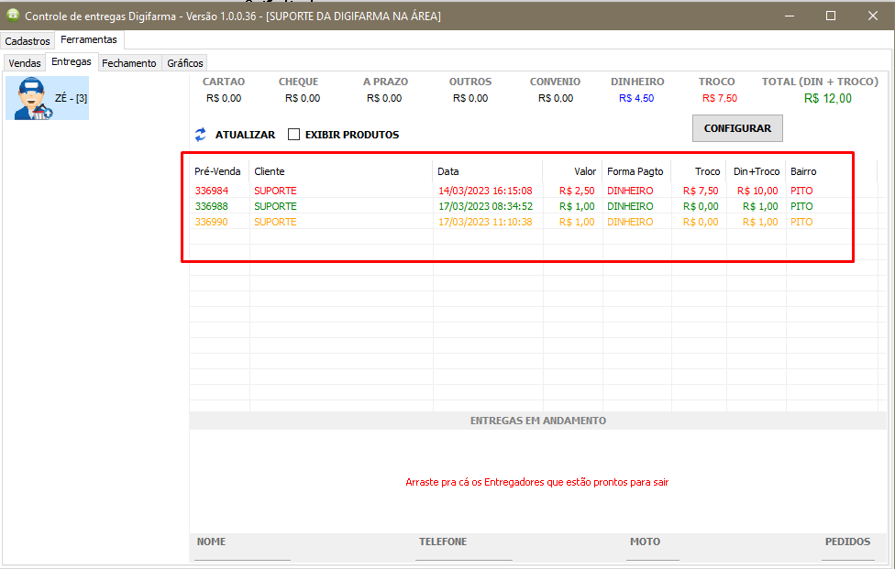Click the PEDIDOS column label
The width and height of the screenshot is (895, 569).
click(x=847, y=542)
